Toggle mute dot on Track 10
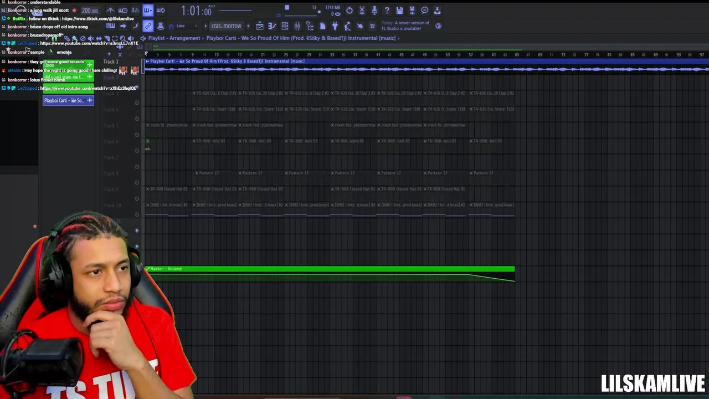This screenshot has width=709, height=399. click(x=137, y=214)
